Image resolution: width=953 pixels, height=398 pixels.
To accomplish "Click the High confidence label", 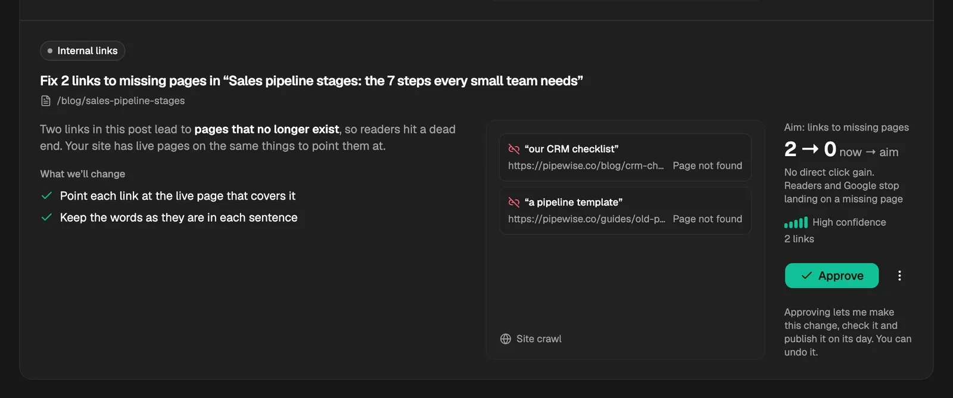I will tap(849, 222).
